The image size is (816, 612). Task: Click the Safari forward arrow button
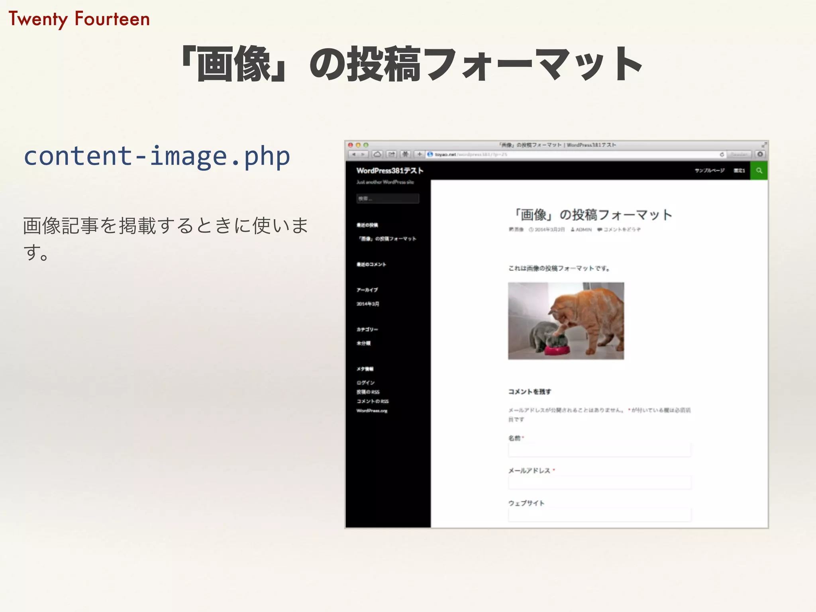click(x=363, y=154)
